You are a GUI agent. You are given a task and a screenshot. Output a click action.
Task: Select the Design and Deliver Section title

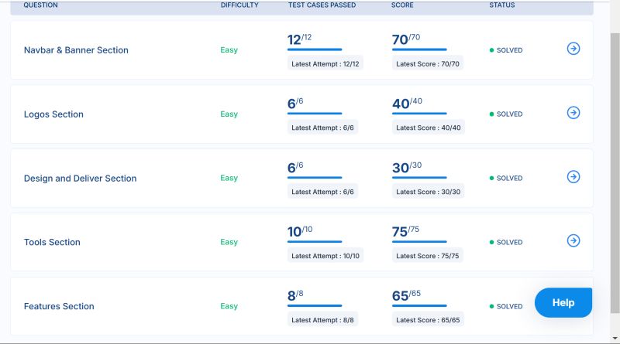pos(80,179)
